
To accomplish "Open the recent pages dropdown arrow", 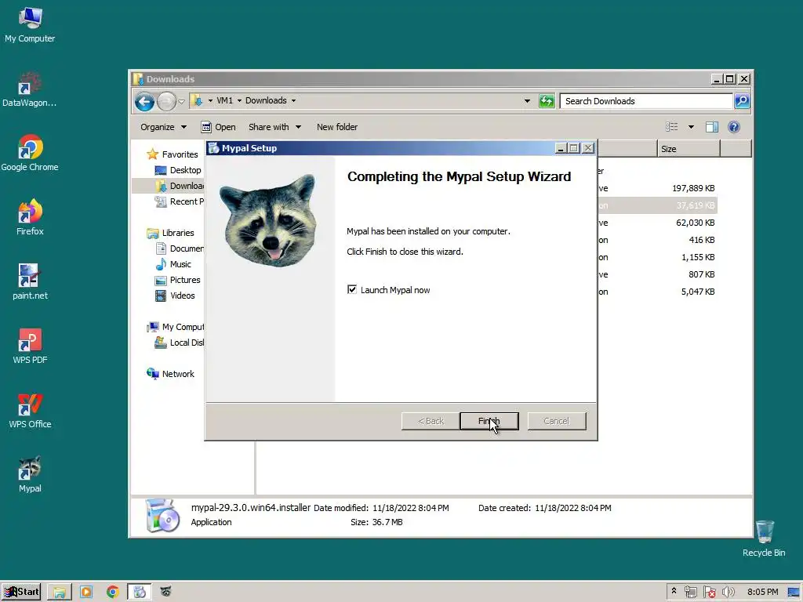I will click(x=181, y=101).
